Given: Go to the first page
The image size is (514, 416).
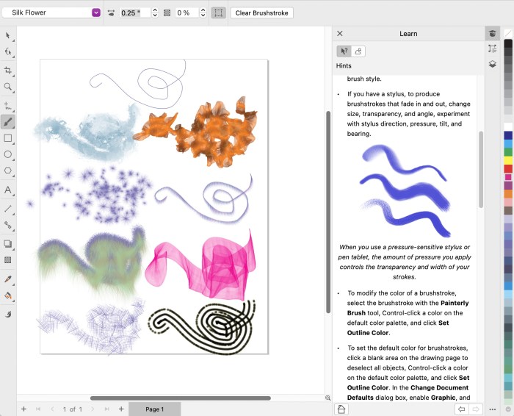Looking at the screenshot, I should pyautogui.click(x=38, y=409).
